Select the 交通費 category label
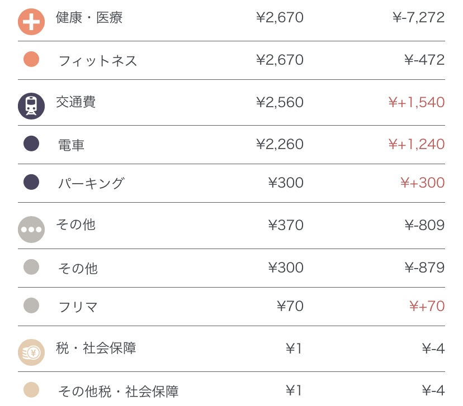Viewport: 463px width, 406px height. point(75,102)
